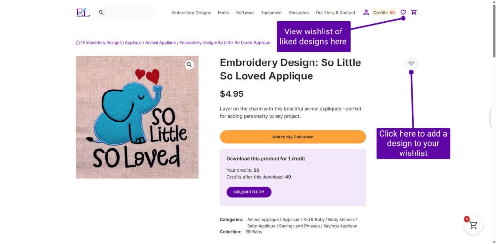Image resolution: width=496 pixels, height=244 pixels.
Task: Open floating cart button with badge
Action: [473, 225]
